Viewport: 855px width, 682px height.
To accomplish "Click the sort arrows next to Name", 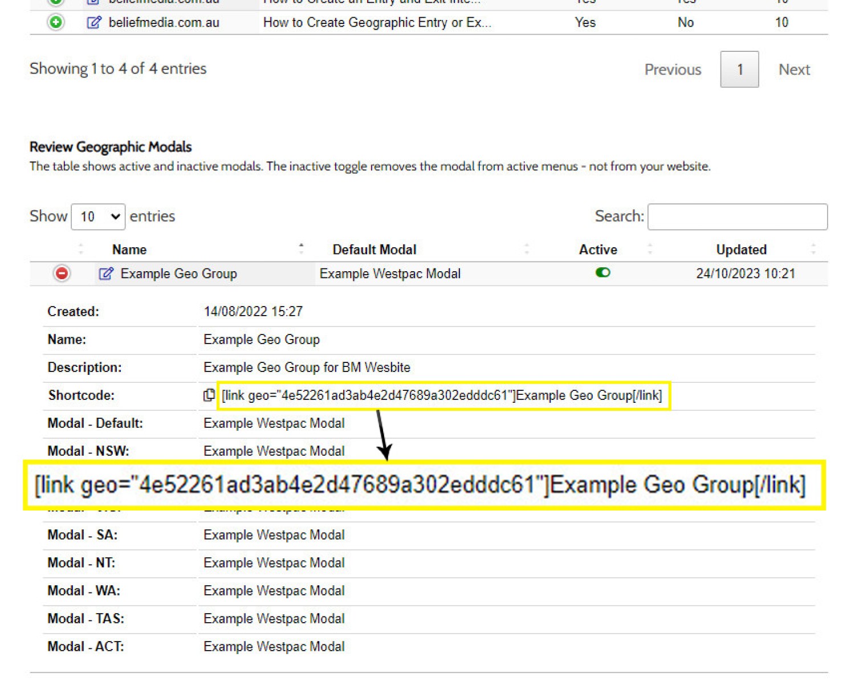I will point(301,248).
